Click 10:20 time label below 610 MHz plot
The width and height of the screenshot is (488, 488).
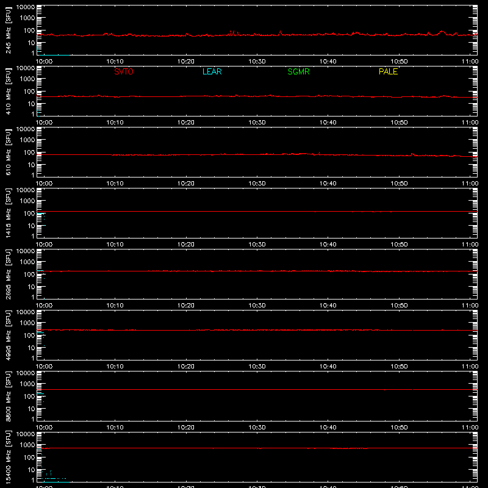(186, 184)
